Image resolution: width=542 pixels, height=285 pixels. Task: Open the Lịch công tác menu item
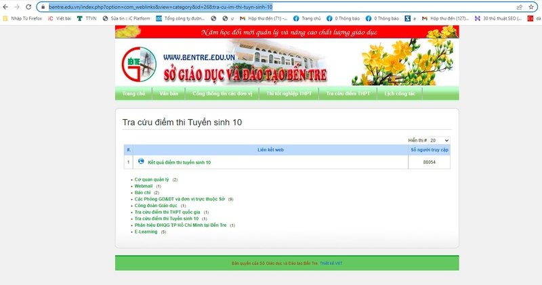(x=400, y=93)
